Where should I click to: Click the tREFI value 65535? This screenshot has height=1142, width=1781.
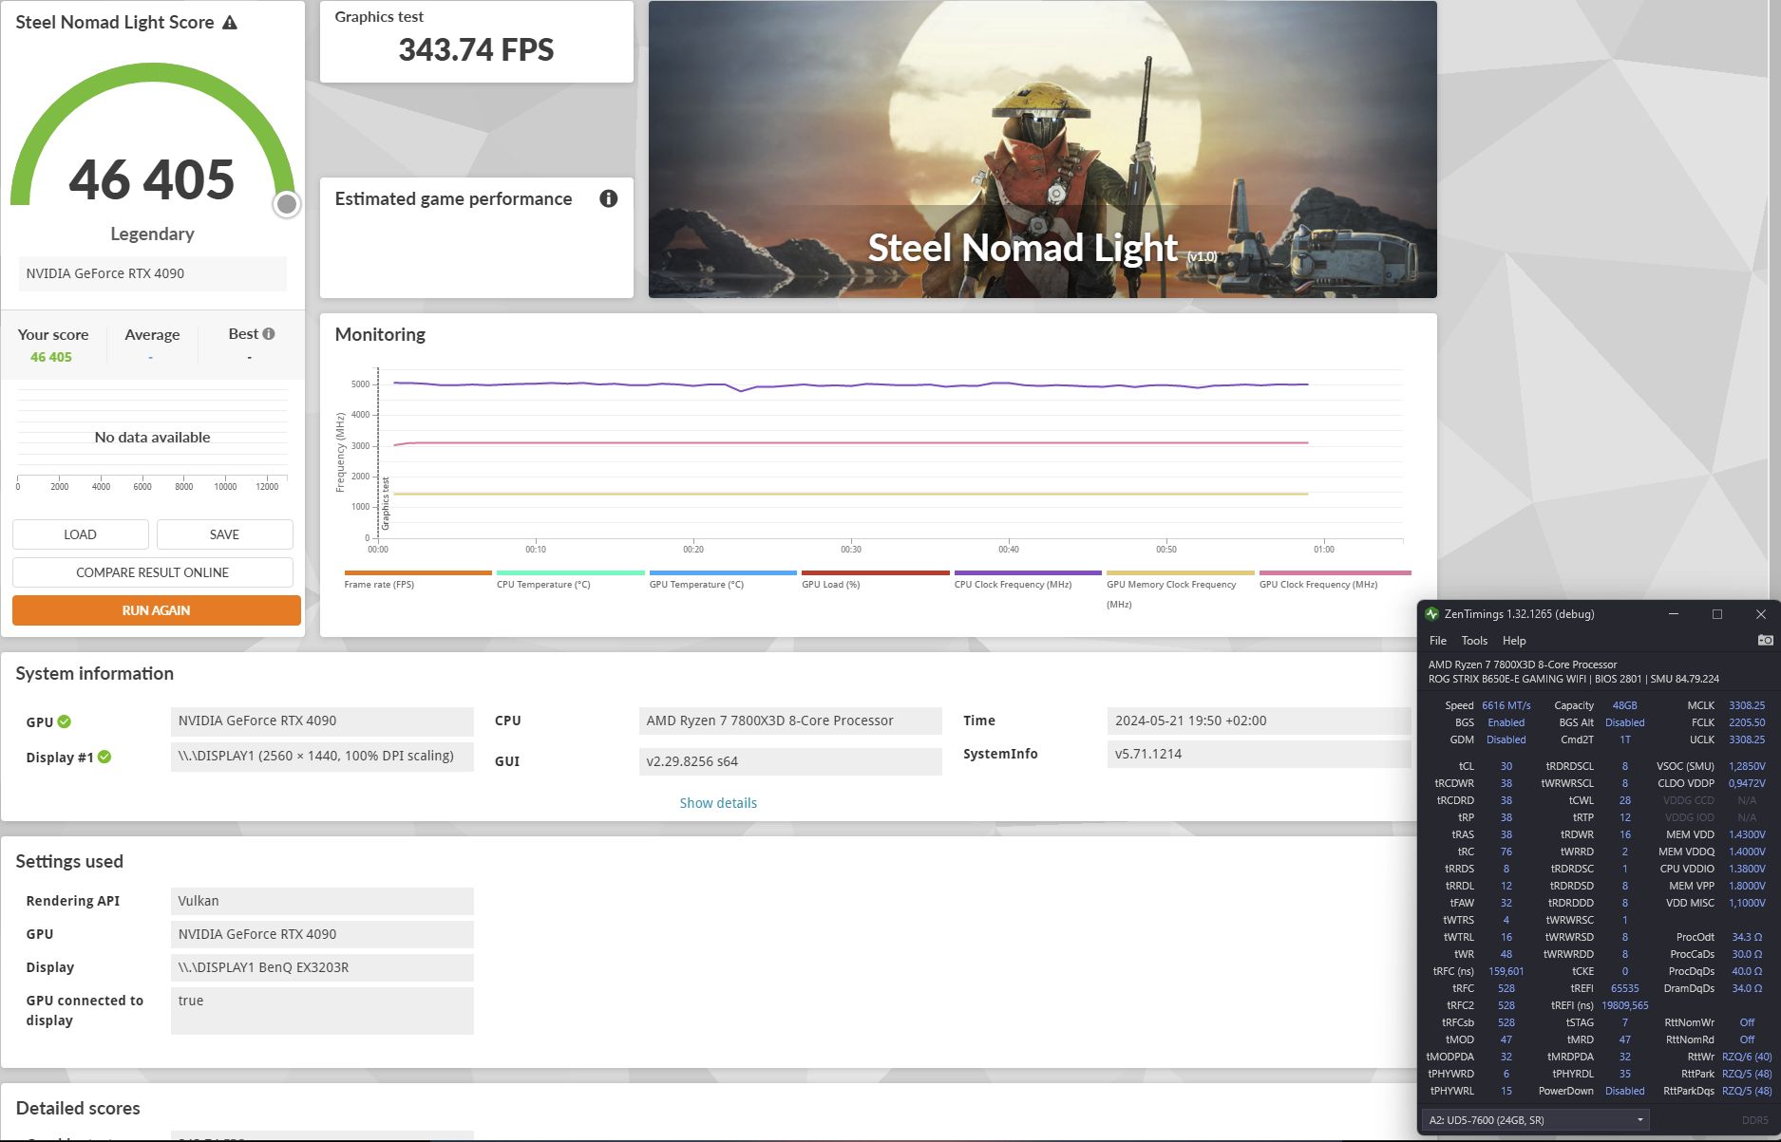pos(1625,988)
